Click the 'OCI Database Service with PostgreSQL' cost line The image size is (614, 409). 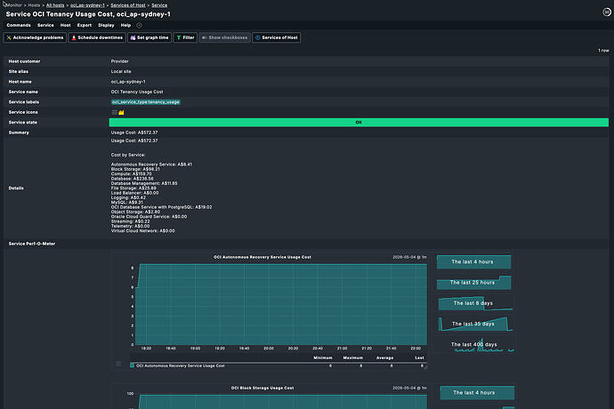(x=161, y=207)
